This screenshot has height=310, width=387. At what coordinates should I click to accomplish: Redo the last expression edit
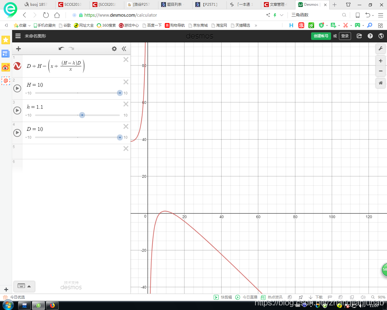pyautogui.click(x=71, y=49)
